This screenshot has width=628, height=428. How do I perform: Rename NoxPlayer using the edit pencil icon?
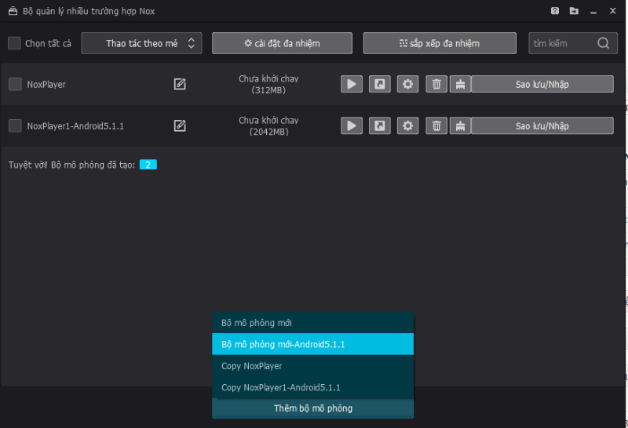[180, 84]
